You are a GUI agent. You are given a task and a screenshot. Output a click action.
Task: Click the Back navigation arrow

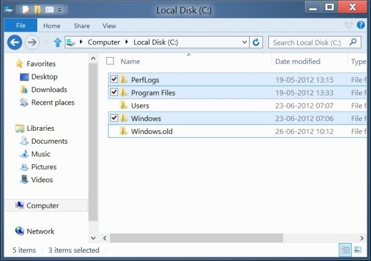(x=15, y=42)
